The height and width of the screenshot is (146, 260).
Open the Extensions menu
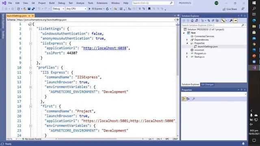[x=102, y=3]
